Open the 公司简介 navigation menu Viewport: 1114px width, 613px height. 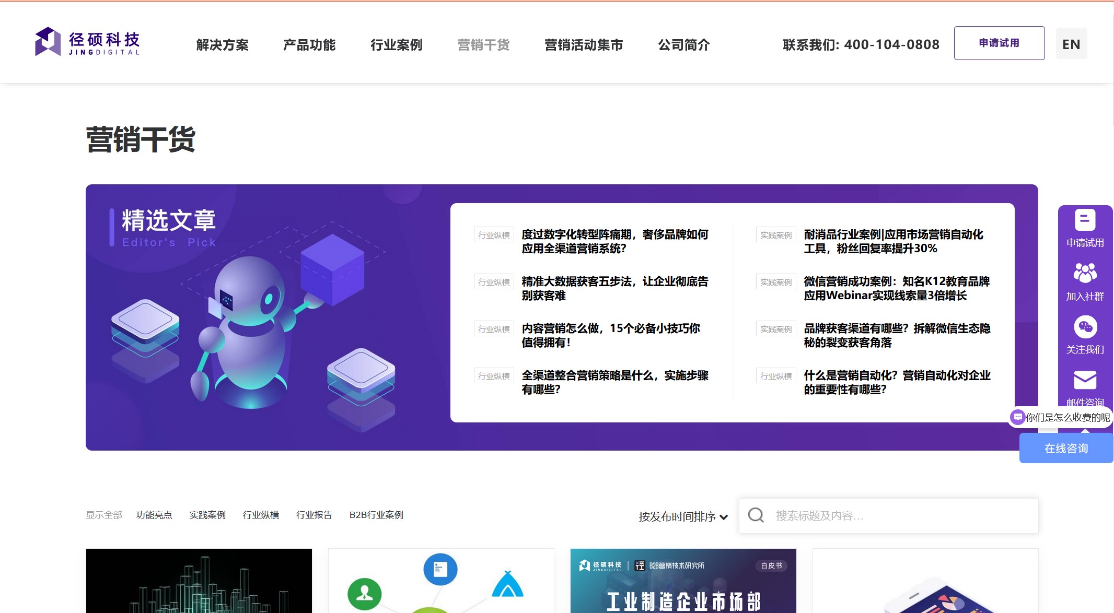(x=683, y=45)
